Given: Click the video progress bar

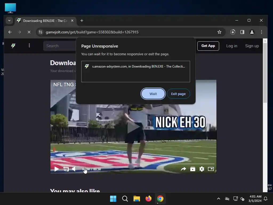Looking at the screenshot, I should tap(133, 164).
